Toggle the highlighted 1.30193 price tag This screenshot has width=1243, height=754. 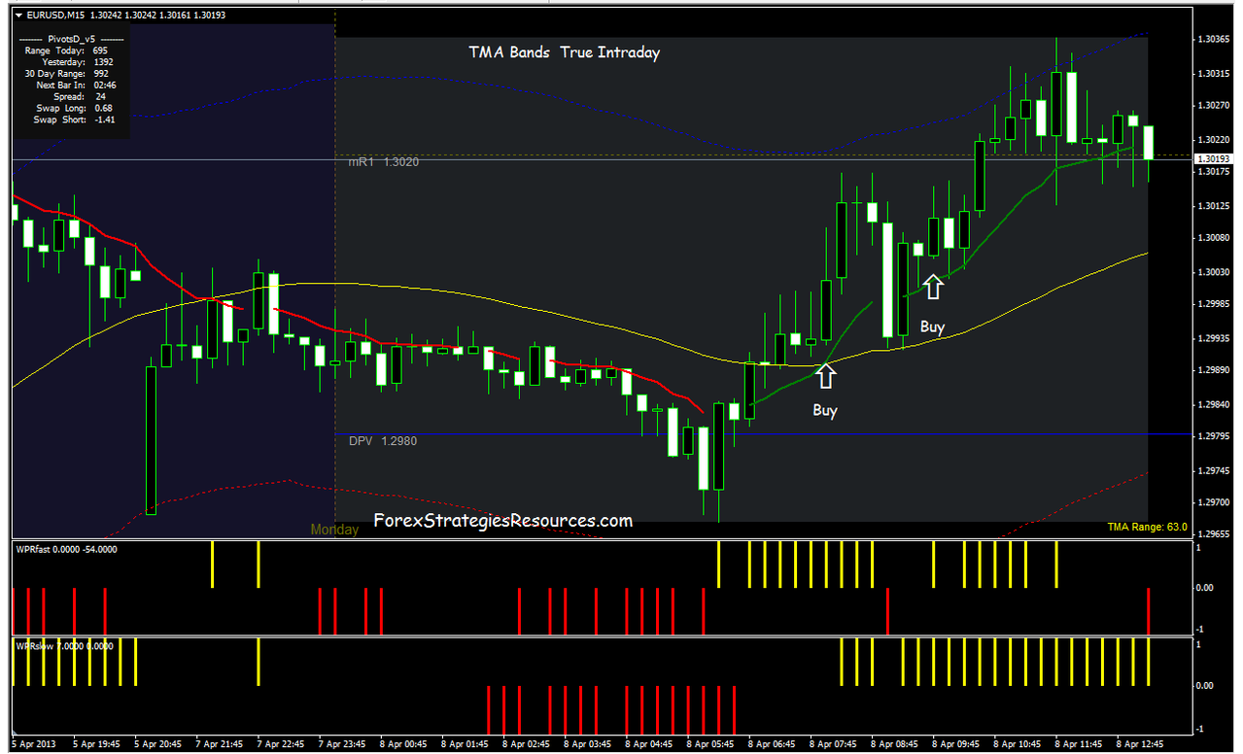(x=1213, y=157)
